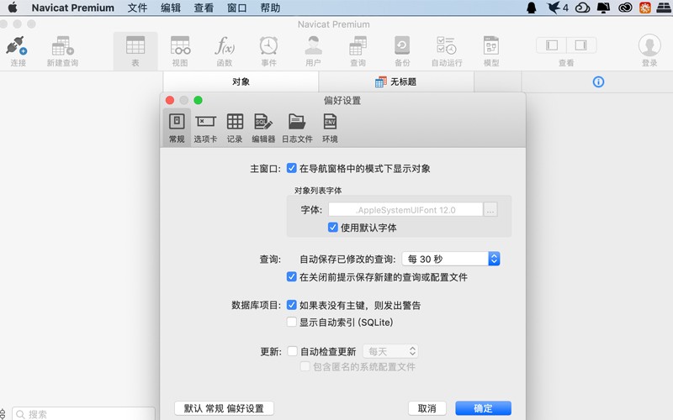Click the .AppleSystemUIFont font field
Viewport: 673px width, 420px height.
pyautogui.click(x=405, y=209)
